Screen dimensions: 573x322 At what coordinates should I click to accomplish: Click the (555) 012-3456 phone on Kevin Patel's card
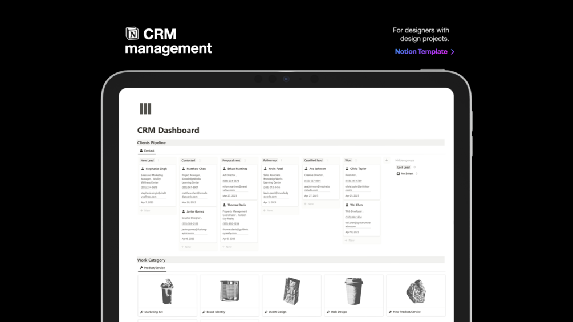pos(272,188)
